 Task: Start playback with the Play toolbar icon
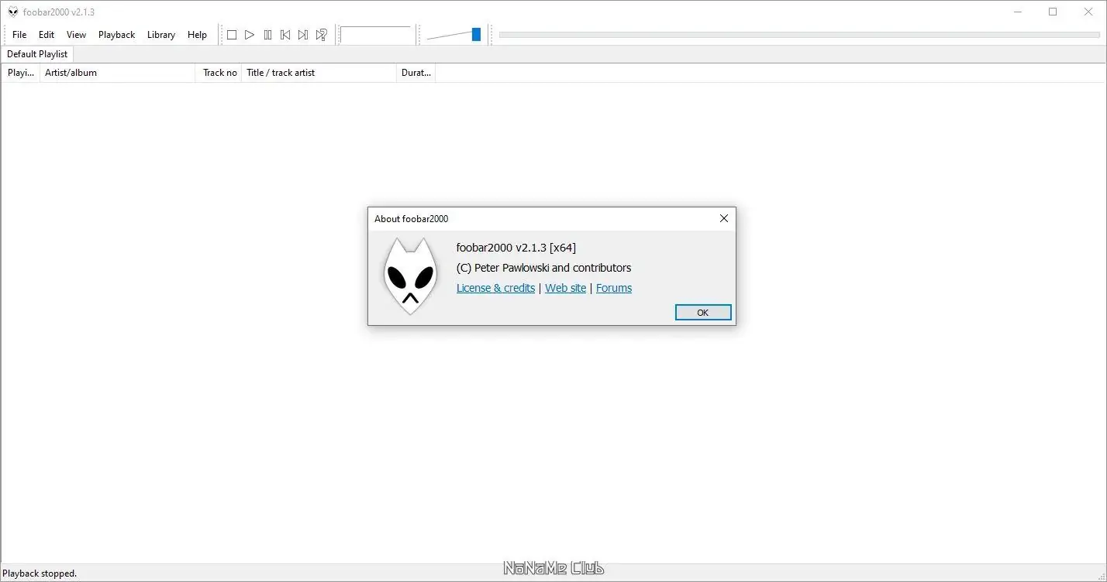[x=250, y=35]
